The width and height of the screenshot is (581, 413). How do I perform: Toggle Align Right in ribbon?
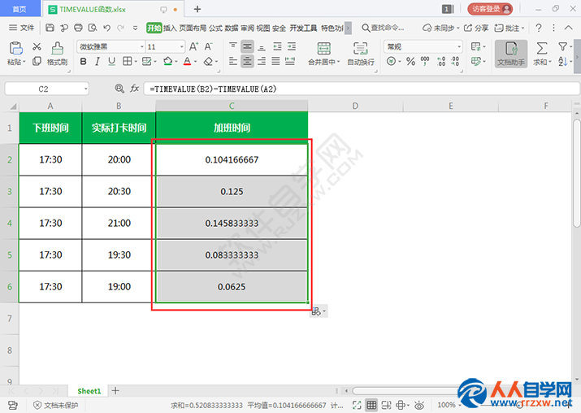(x=262, y=61)
